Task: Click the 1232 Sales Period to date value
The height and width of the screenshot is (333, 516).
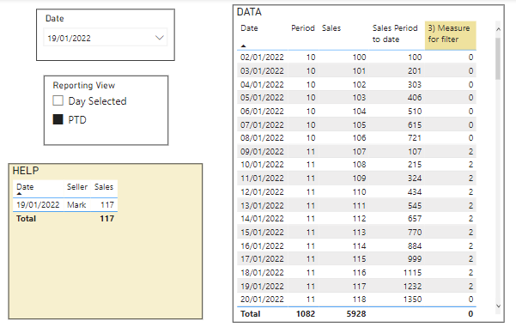Action: click(x=413, y=286)
